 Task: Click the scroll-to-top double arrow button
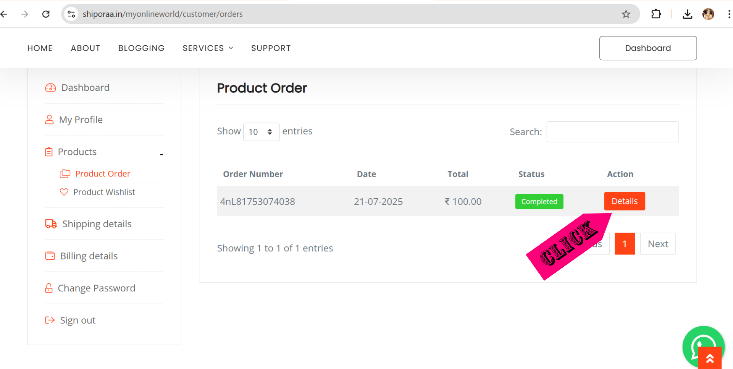point(710,358)
